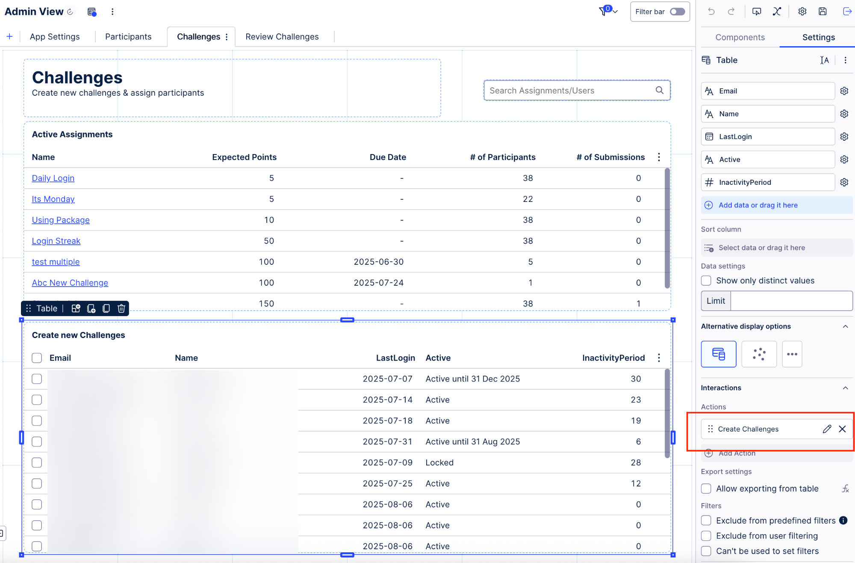Viewport: 855px width, 563px height.
Task: Delete the selected table with the trash icon
Action: click(x=121, y=308)
